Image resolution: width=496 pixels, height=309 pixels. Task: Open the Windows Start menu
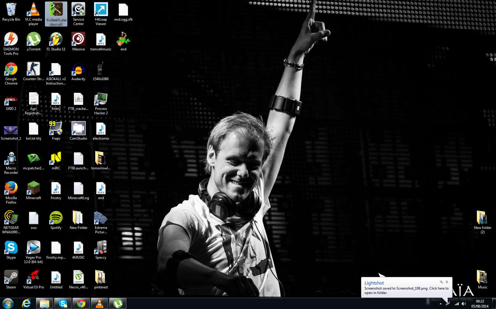tap(8, 303)
